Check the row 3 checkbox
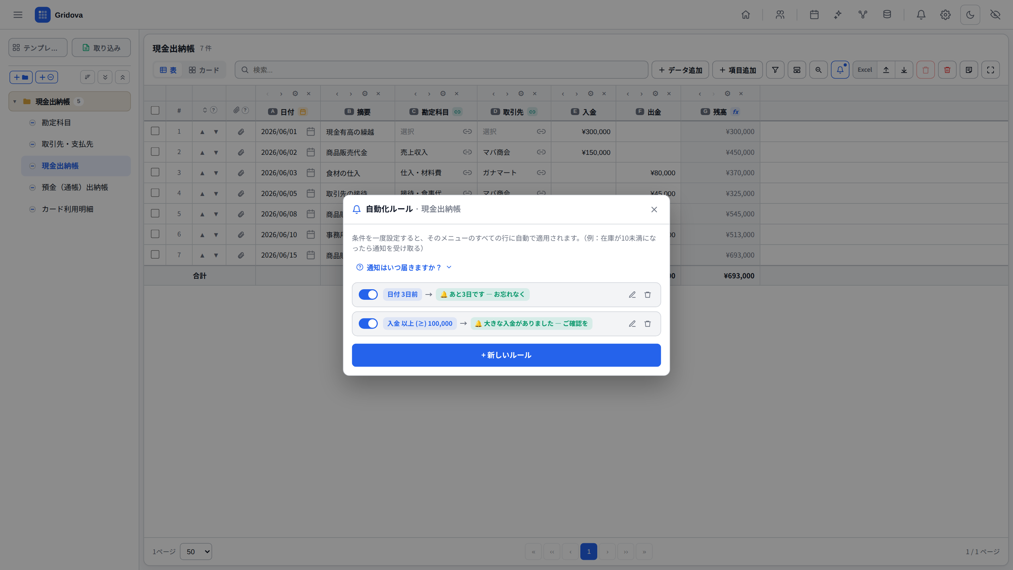 pos(155,172)
